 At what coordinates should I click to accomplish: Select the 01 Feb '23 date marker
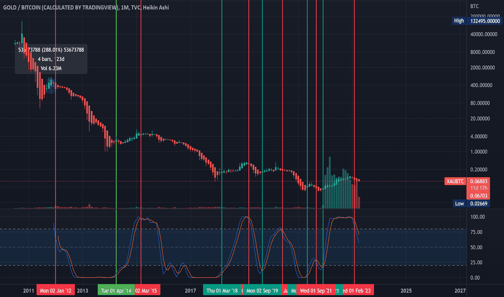(358, 291)
